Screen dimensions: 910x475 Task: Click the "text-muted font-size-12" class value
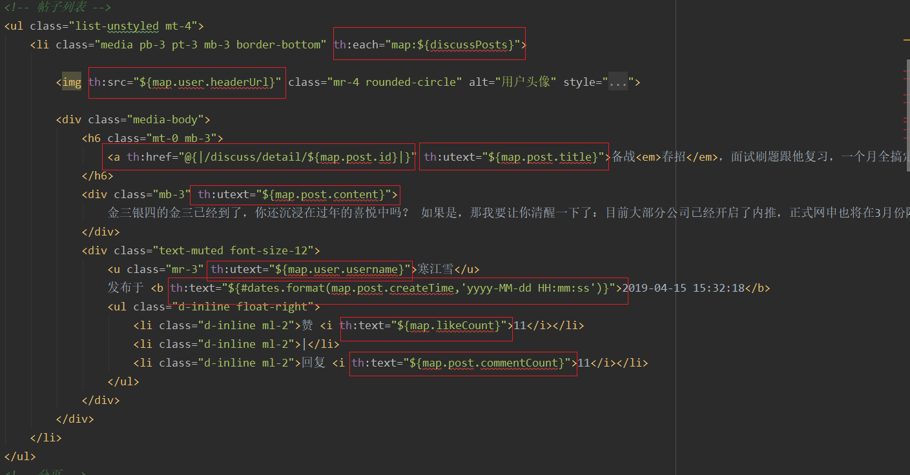click(233, 251)
